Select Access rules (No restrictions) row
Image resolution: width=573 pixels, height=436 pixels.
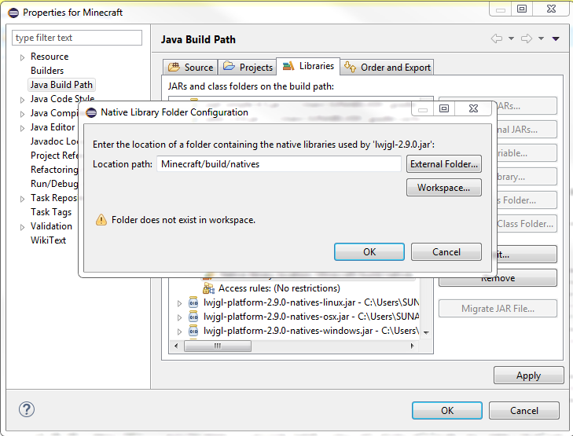pyautogui.click(x=271, y=288)
